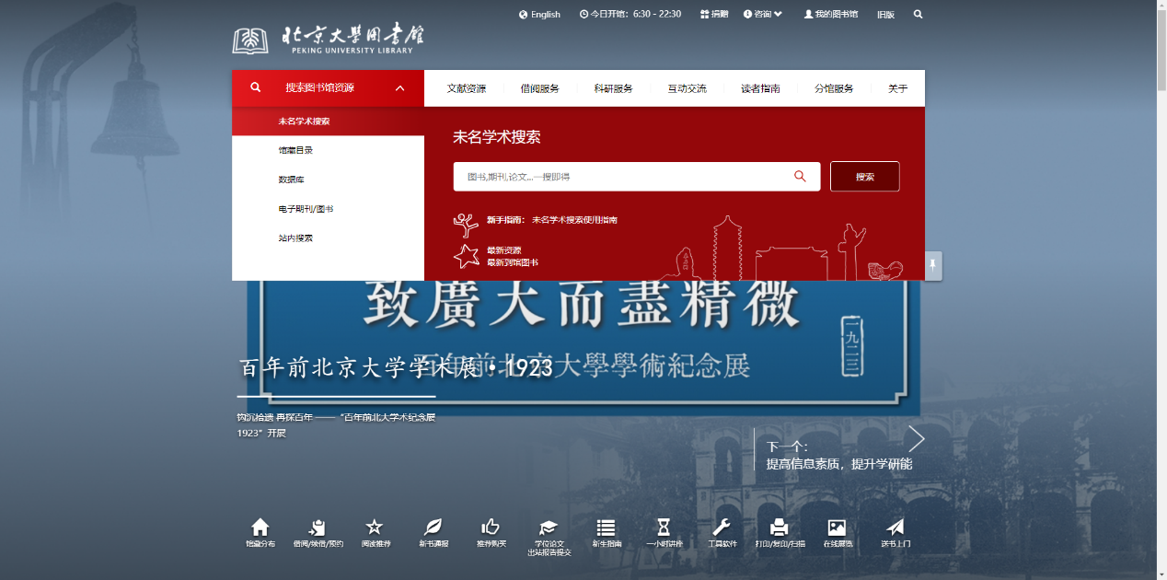
Task: Click the magnifier icon in the top bar
Action: coord(918,14)
